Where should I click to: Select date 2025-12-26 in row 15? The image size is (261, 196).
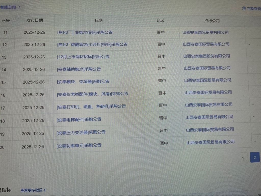click(34, 82)
